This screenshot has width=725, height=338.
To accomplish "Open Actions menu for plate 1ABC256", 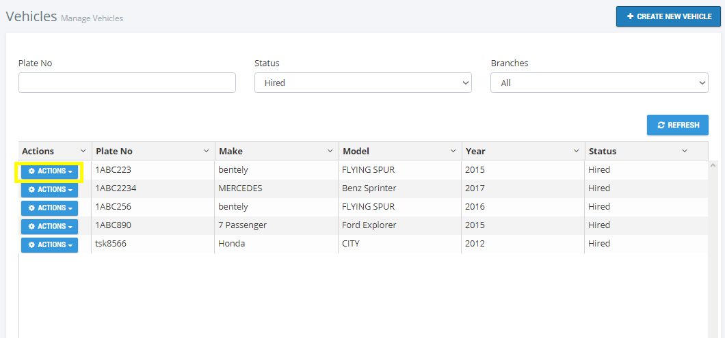I will pos(49,208).
